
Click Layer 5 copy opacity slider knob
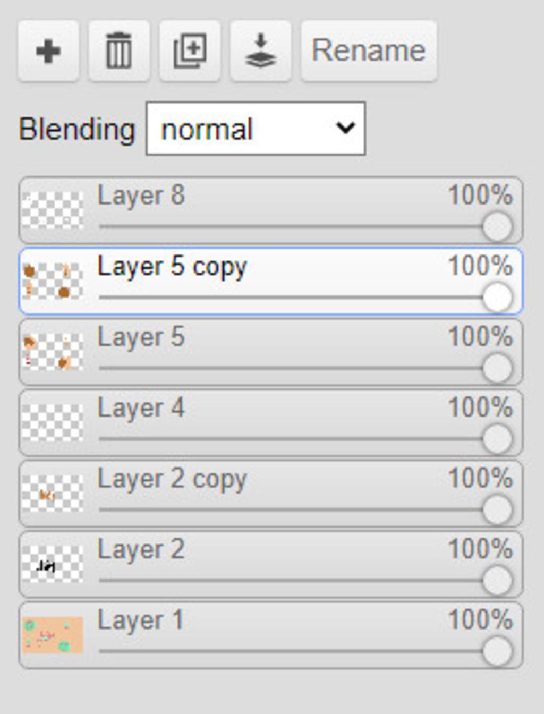[497, 297]
